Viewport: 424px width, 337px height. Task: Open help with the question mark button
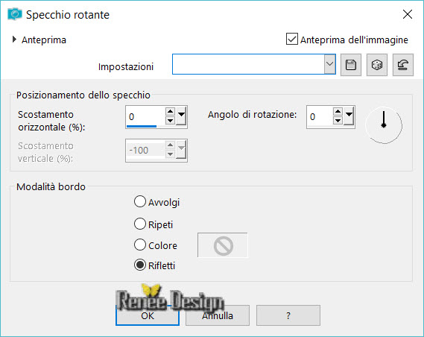point(288,315)
